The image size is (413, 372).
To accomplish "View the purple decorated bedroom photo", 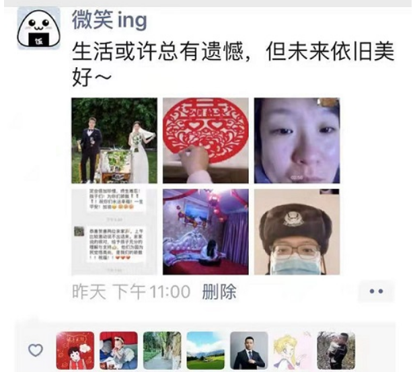I will 205,232.
